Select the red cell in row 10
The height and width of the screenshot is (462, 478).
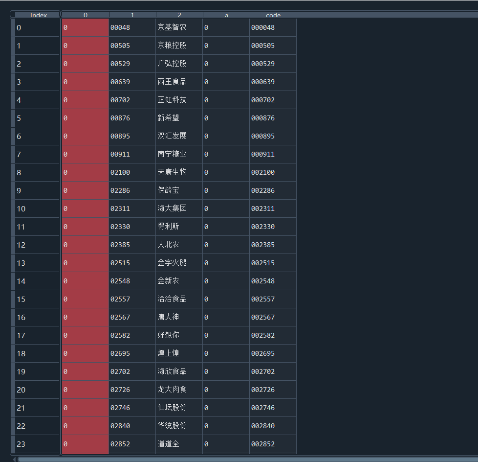click(x=85, y=208)
